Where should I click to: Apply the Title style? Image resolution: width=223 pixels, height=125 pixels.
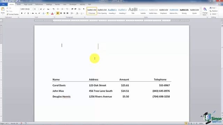[133, 11]
